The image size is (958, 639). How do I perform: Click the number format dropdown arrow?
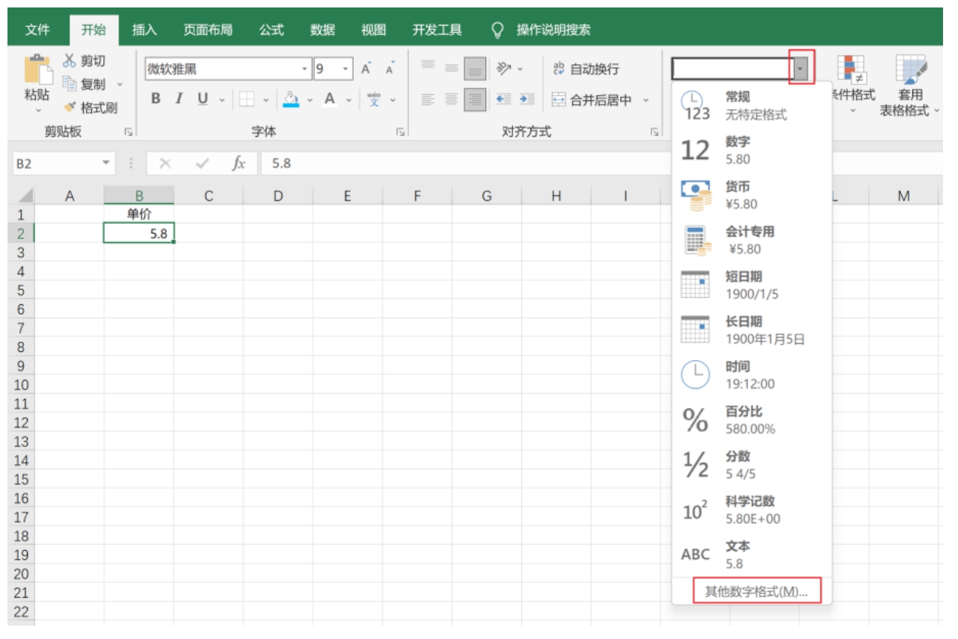pos(801,69)
